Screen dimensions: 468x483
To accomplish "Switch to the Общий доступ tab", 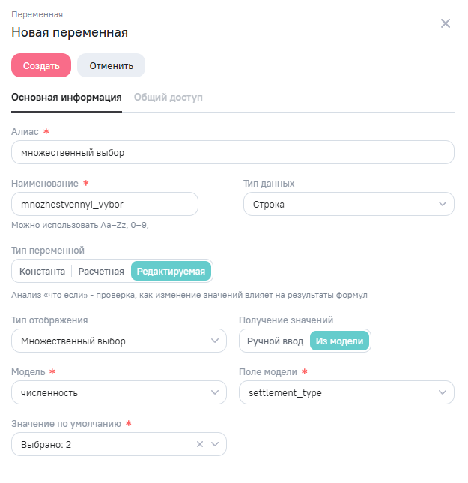I will [x=168, y=97].
